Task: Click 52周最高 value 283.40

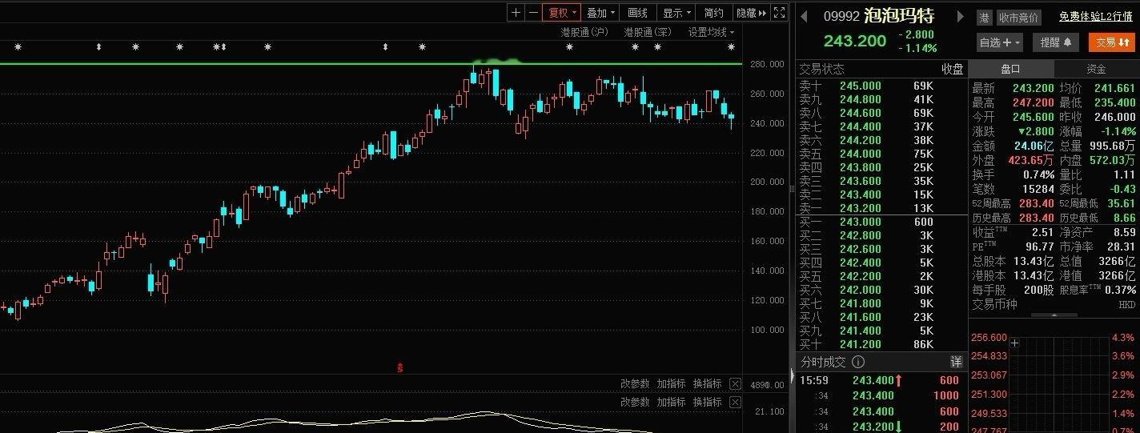Action: [x=1036, y=203]
